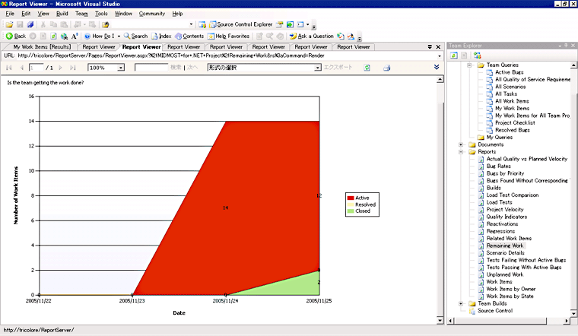
Task: Click the font size 'A' icon
Action: [x=75, y=36]
